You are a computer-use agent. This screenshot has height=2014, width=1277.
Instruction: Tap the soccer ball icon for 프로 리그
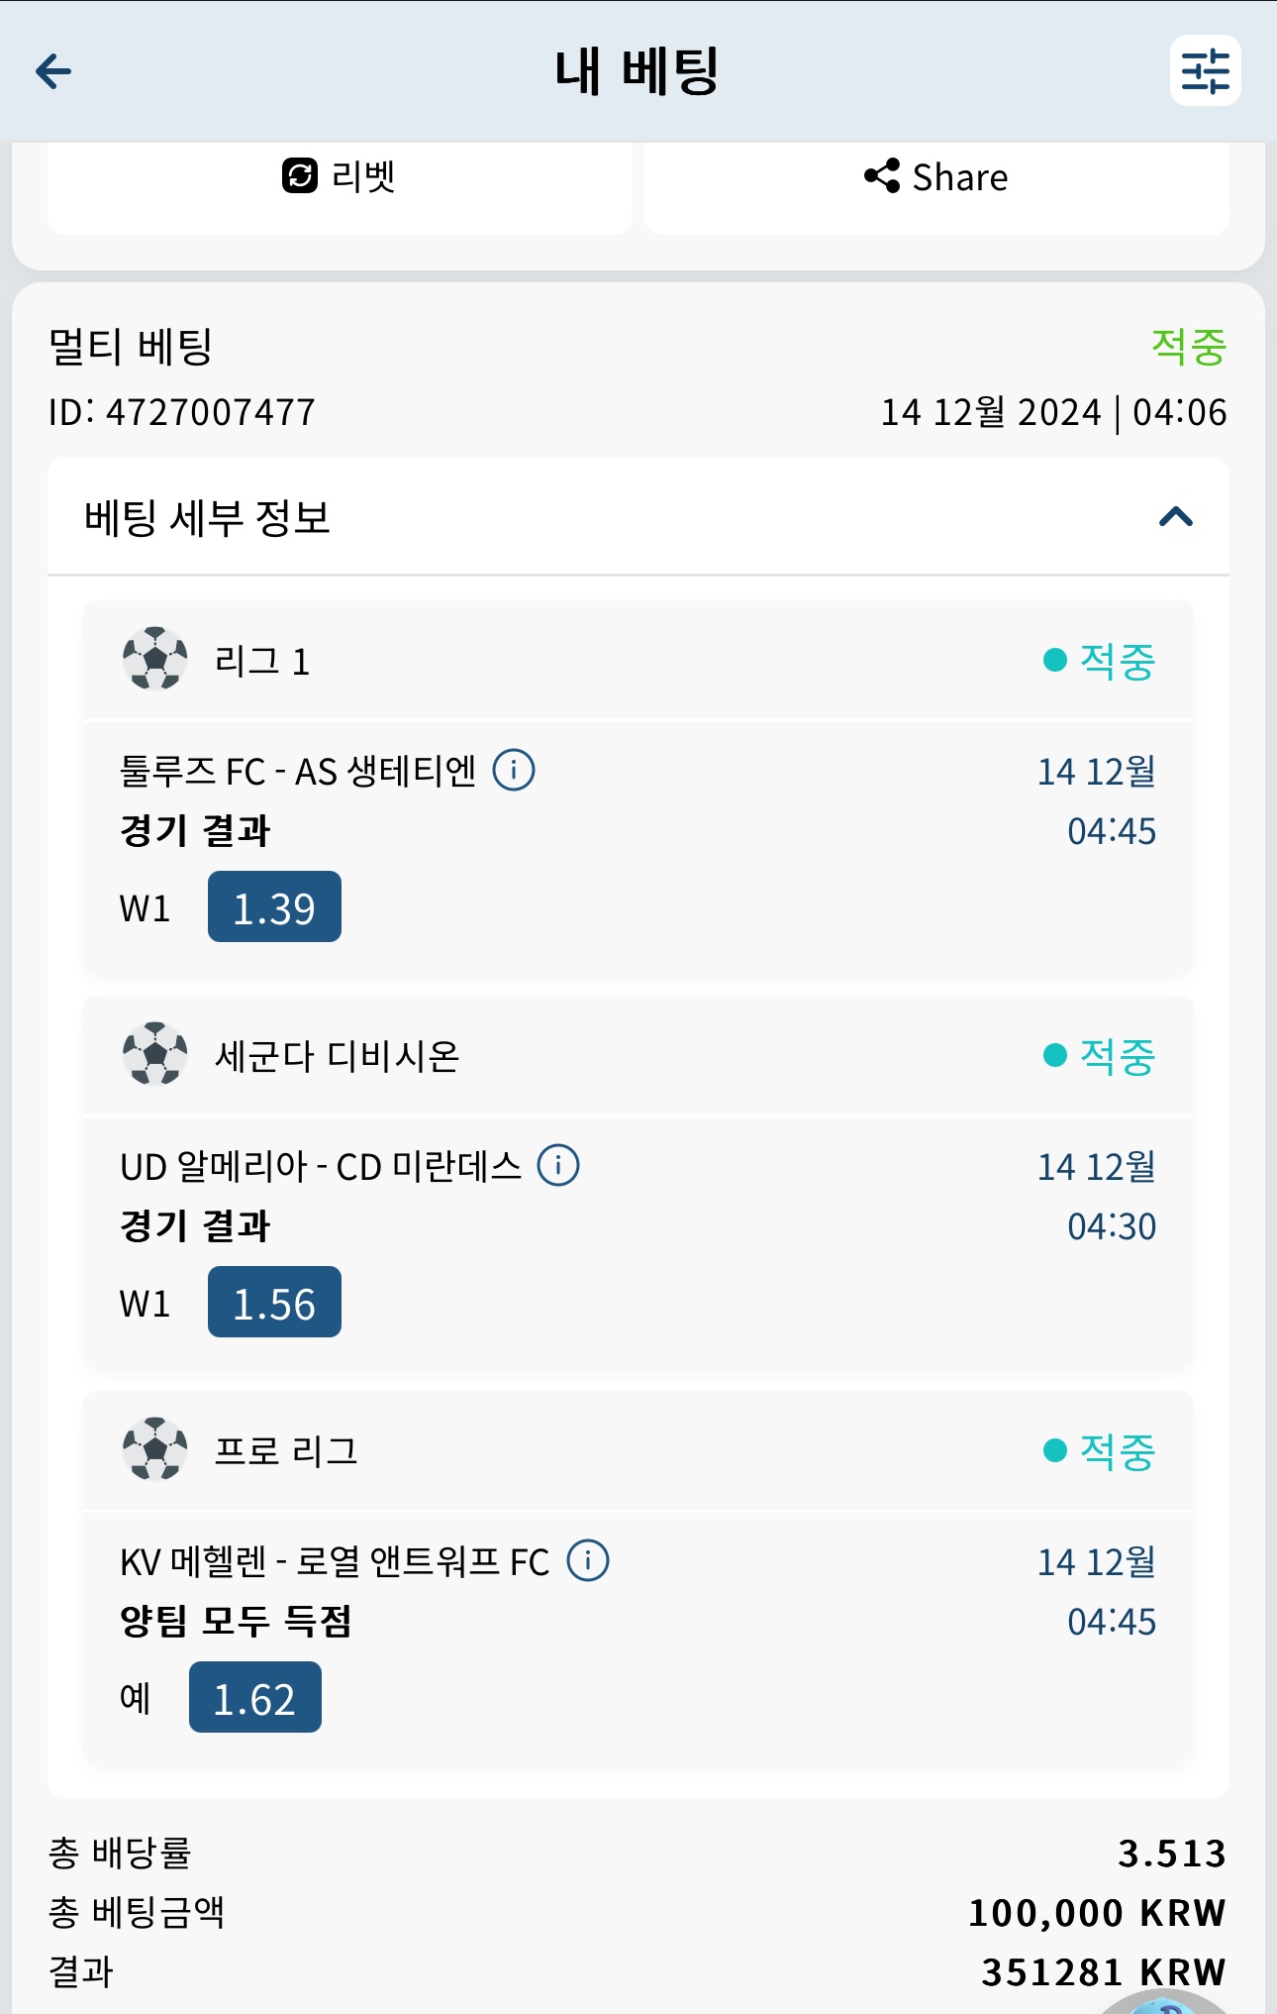154,1449
